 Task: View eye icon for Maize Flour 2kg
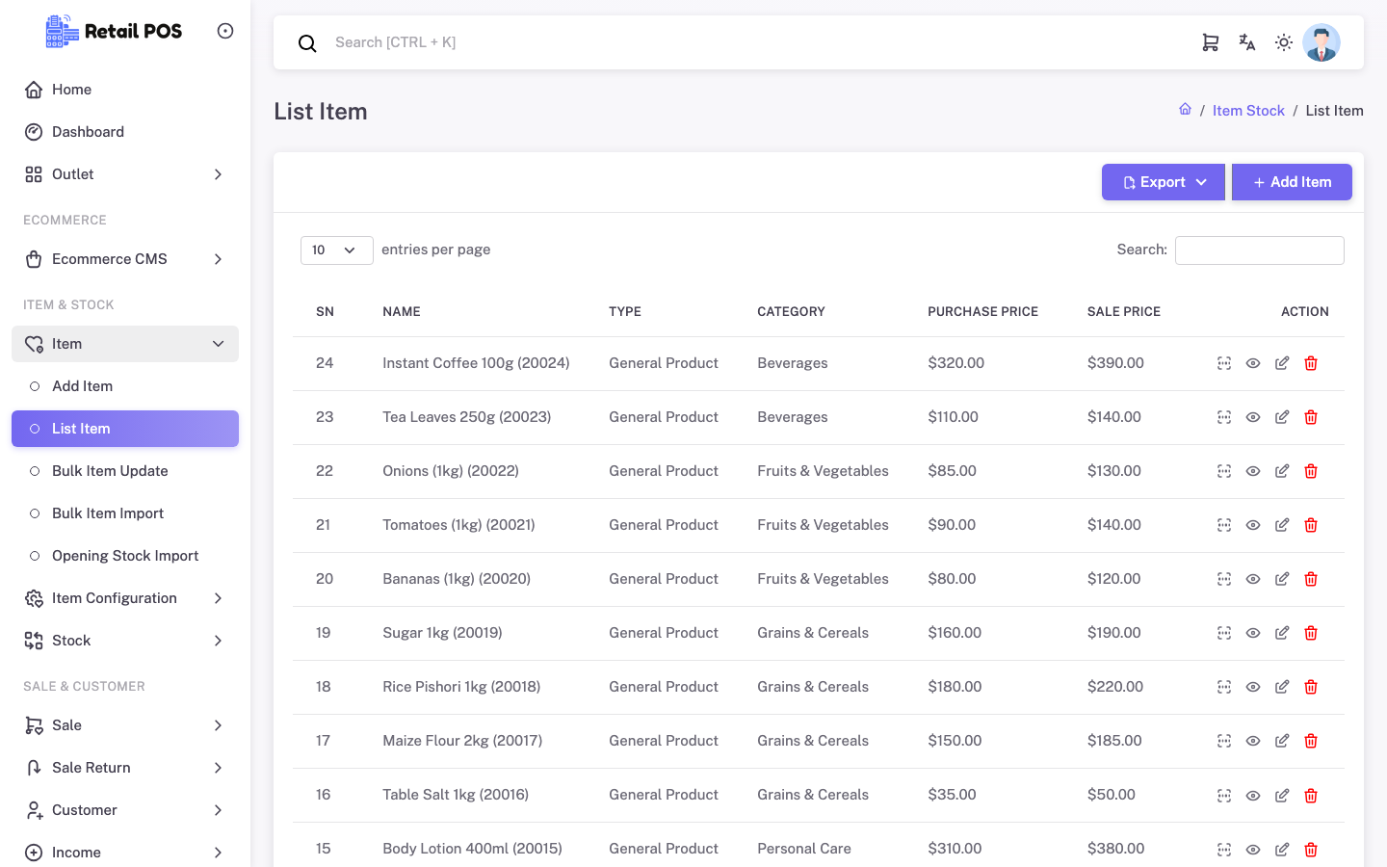[x=1253, y=741]
